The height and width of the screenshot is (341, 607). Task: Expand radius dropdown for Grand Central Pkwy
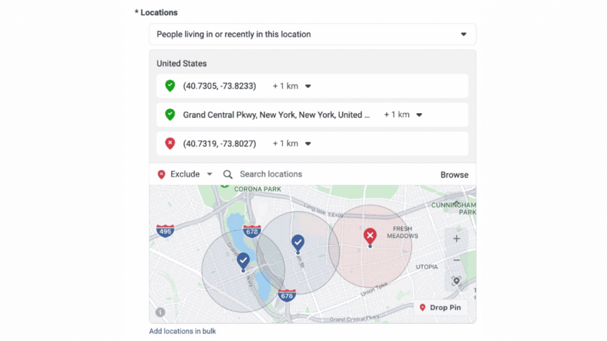(419, 115)
